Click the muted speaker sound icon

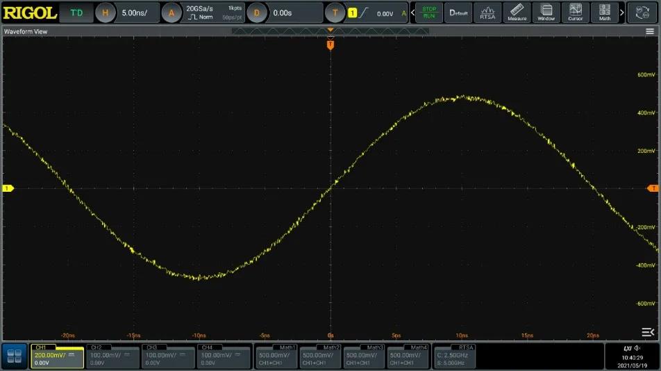[638, 348]
